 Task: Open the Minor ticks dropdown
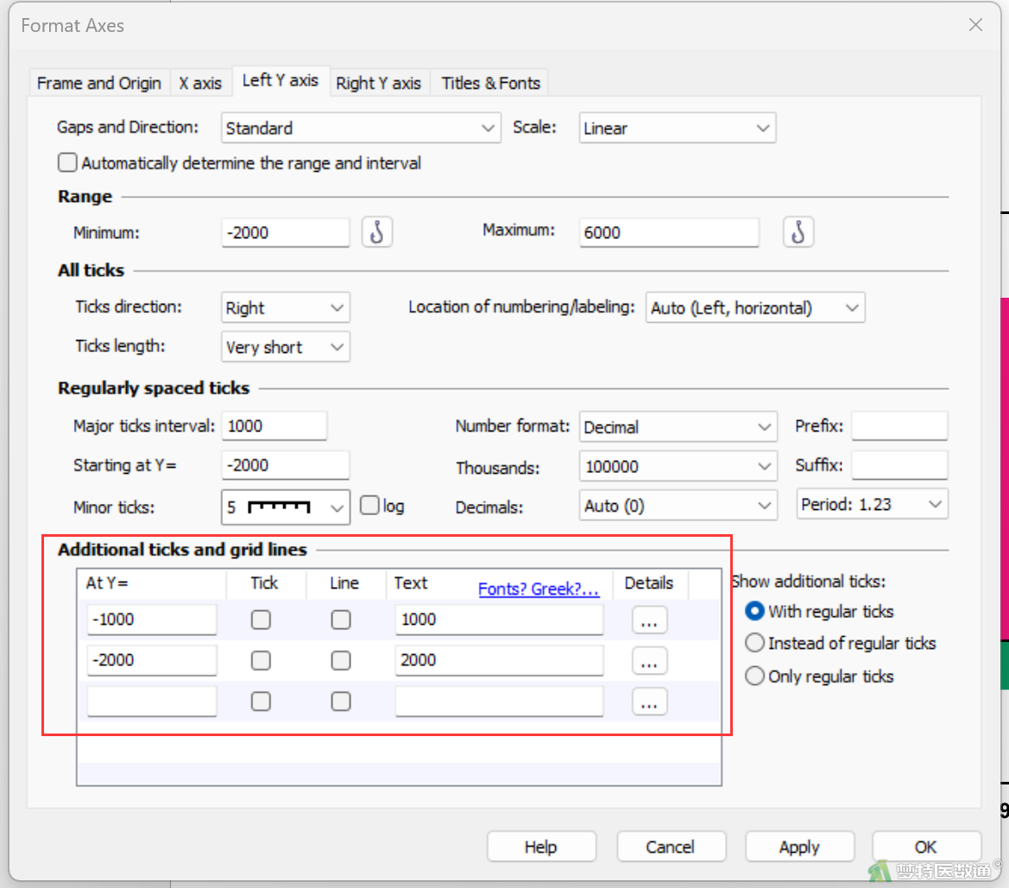285,507
